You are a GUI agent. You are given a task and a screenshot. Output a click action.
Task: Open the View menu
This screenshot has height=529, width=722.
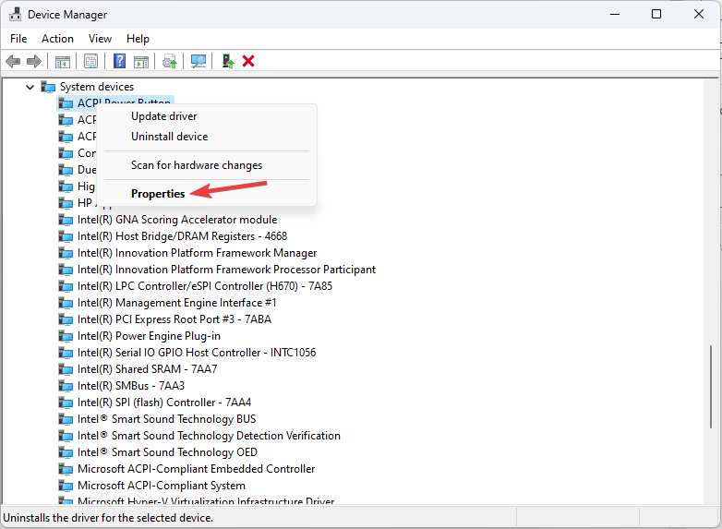(100, 39)
